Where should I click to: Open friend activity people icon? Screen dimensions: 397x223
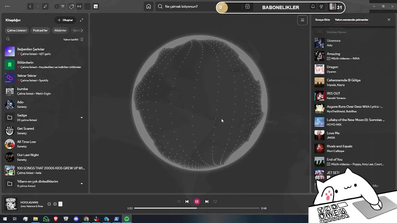click(321, 7)
